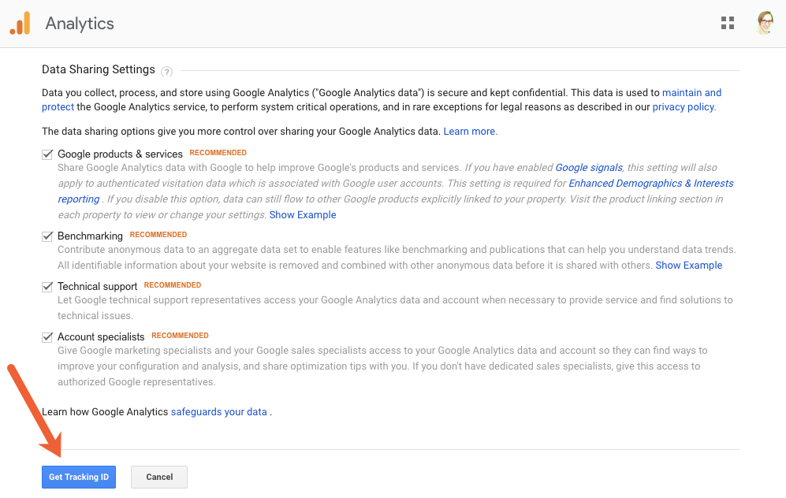This screenshot has width=786, height=498.
Task: Expand Show Example for Benchmarking
Action: tap(688, 266)
